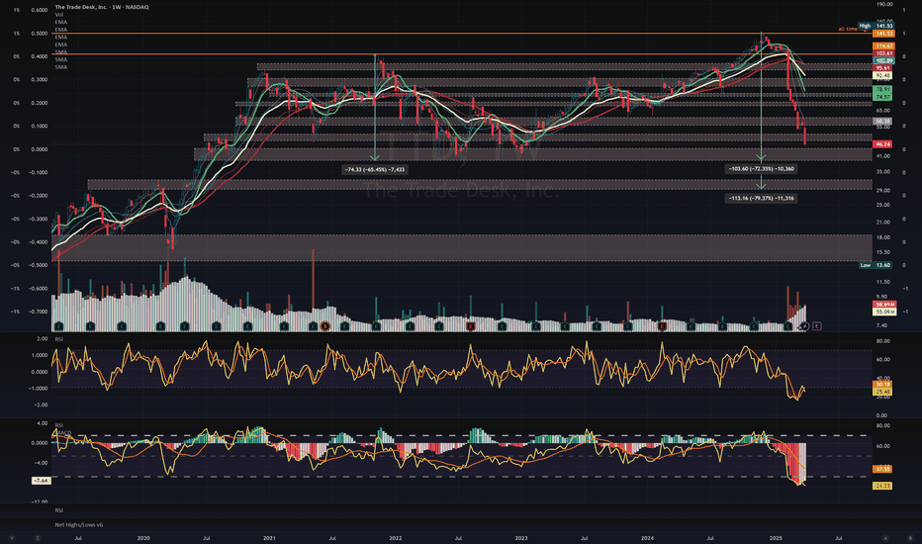Click the orange S split marker on the volume bars

click(324, 325)
